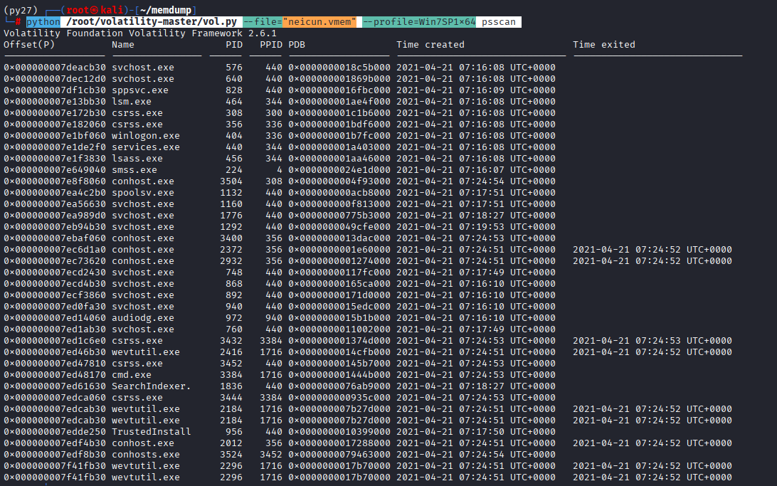Click the smss.exe process name
777x486 pixels.
[x=134, y=170]
